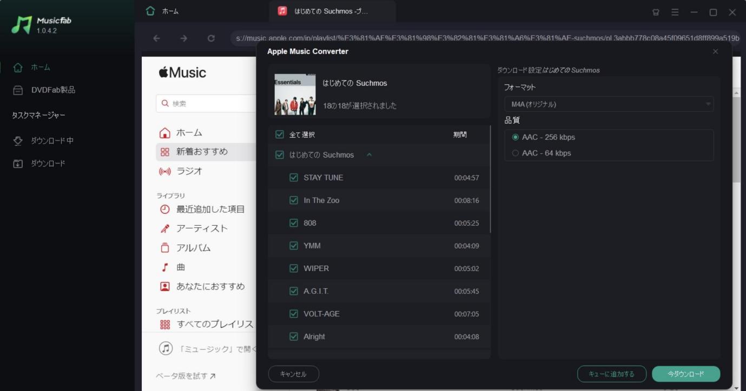Open アルバム in the library
The image size is (746, 391).
tap(185, 248)
